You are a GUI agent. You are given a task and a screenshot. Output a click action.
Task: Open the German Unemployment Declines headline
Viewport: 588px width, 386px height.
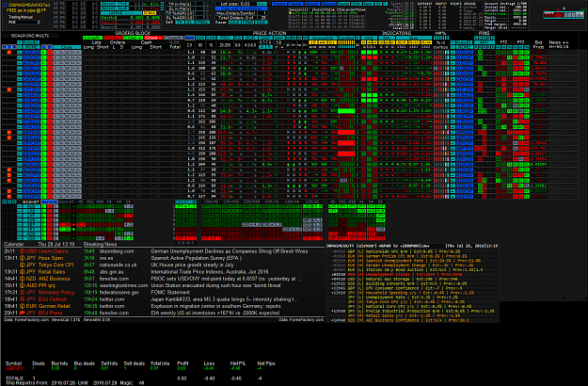(x=230, y=251)
